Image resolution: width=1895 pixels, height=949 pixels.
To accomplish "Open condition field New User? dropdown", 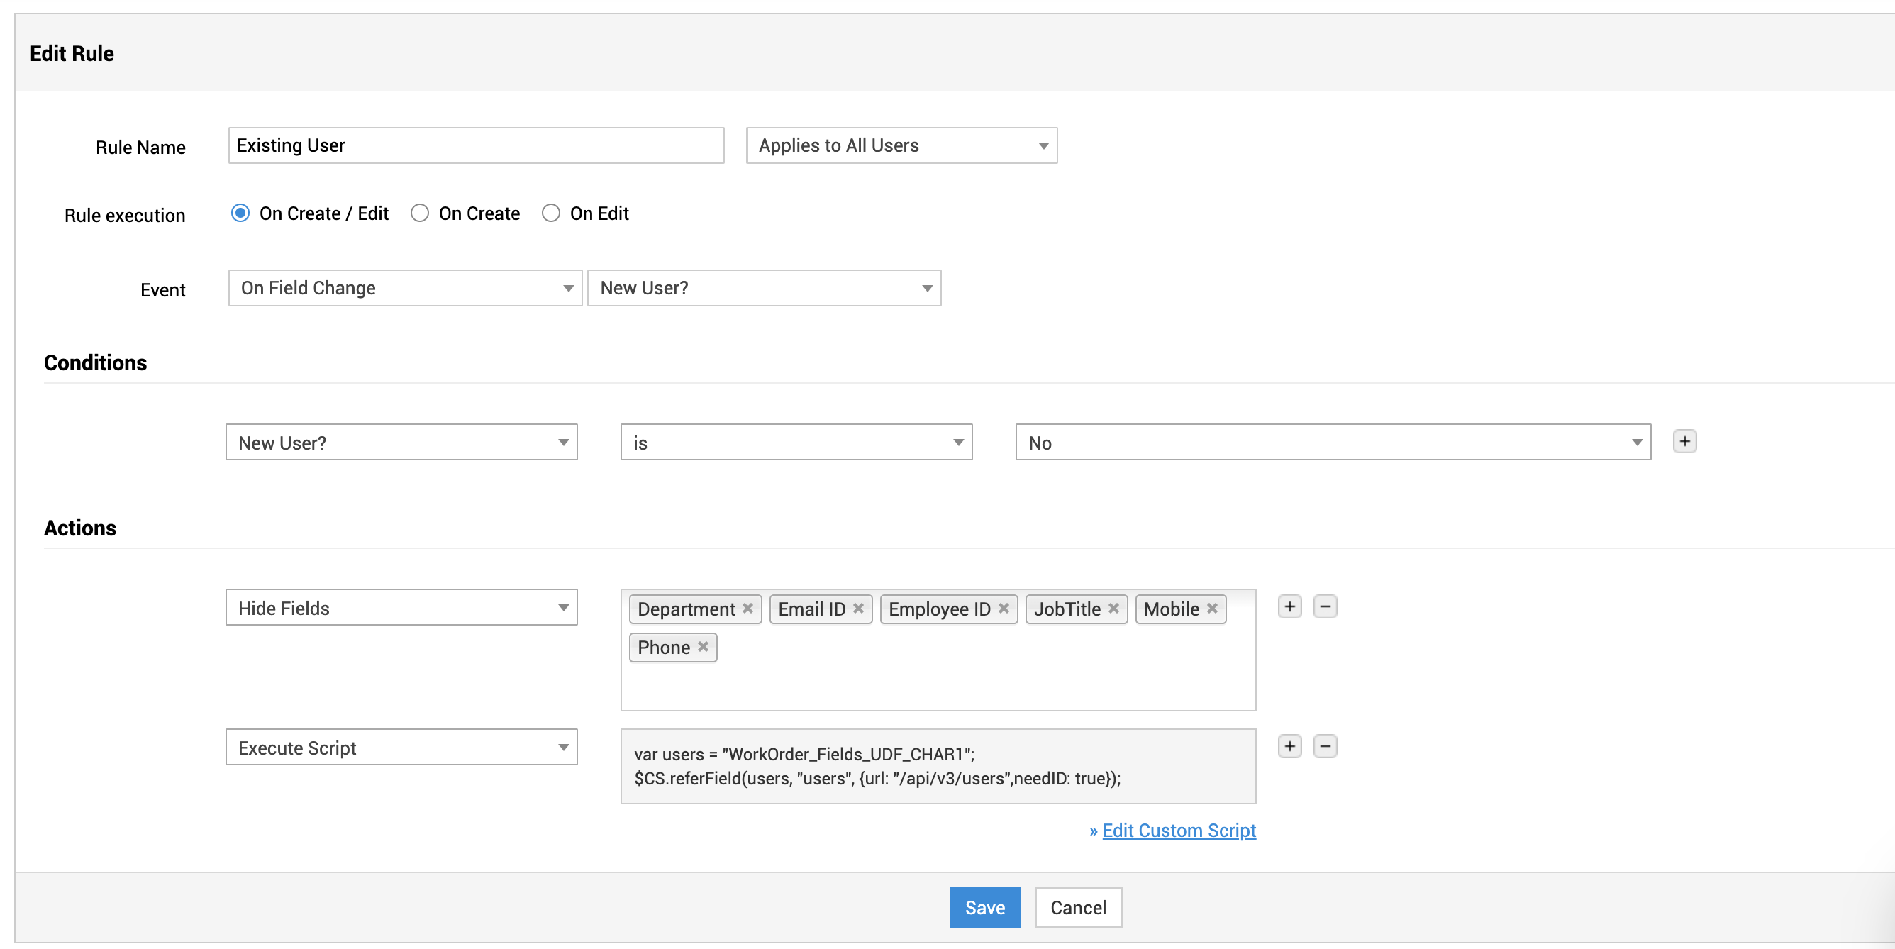I will tap(401, 443).
